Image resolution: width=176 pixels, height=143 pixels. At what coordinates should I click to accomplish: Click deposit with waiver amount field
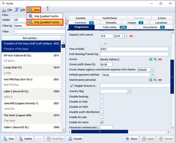tap(107, 36)
